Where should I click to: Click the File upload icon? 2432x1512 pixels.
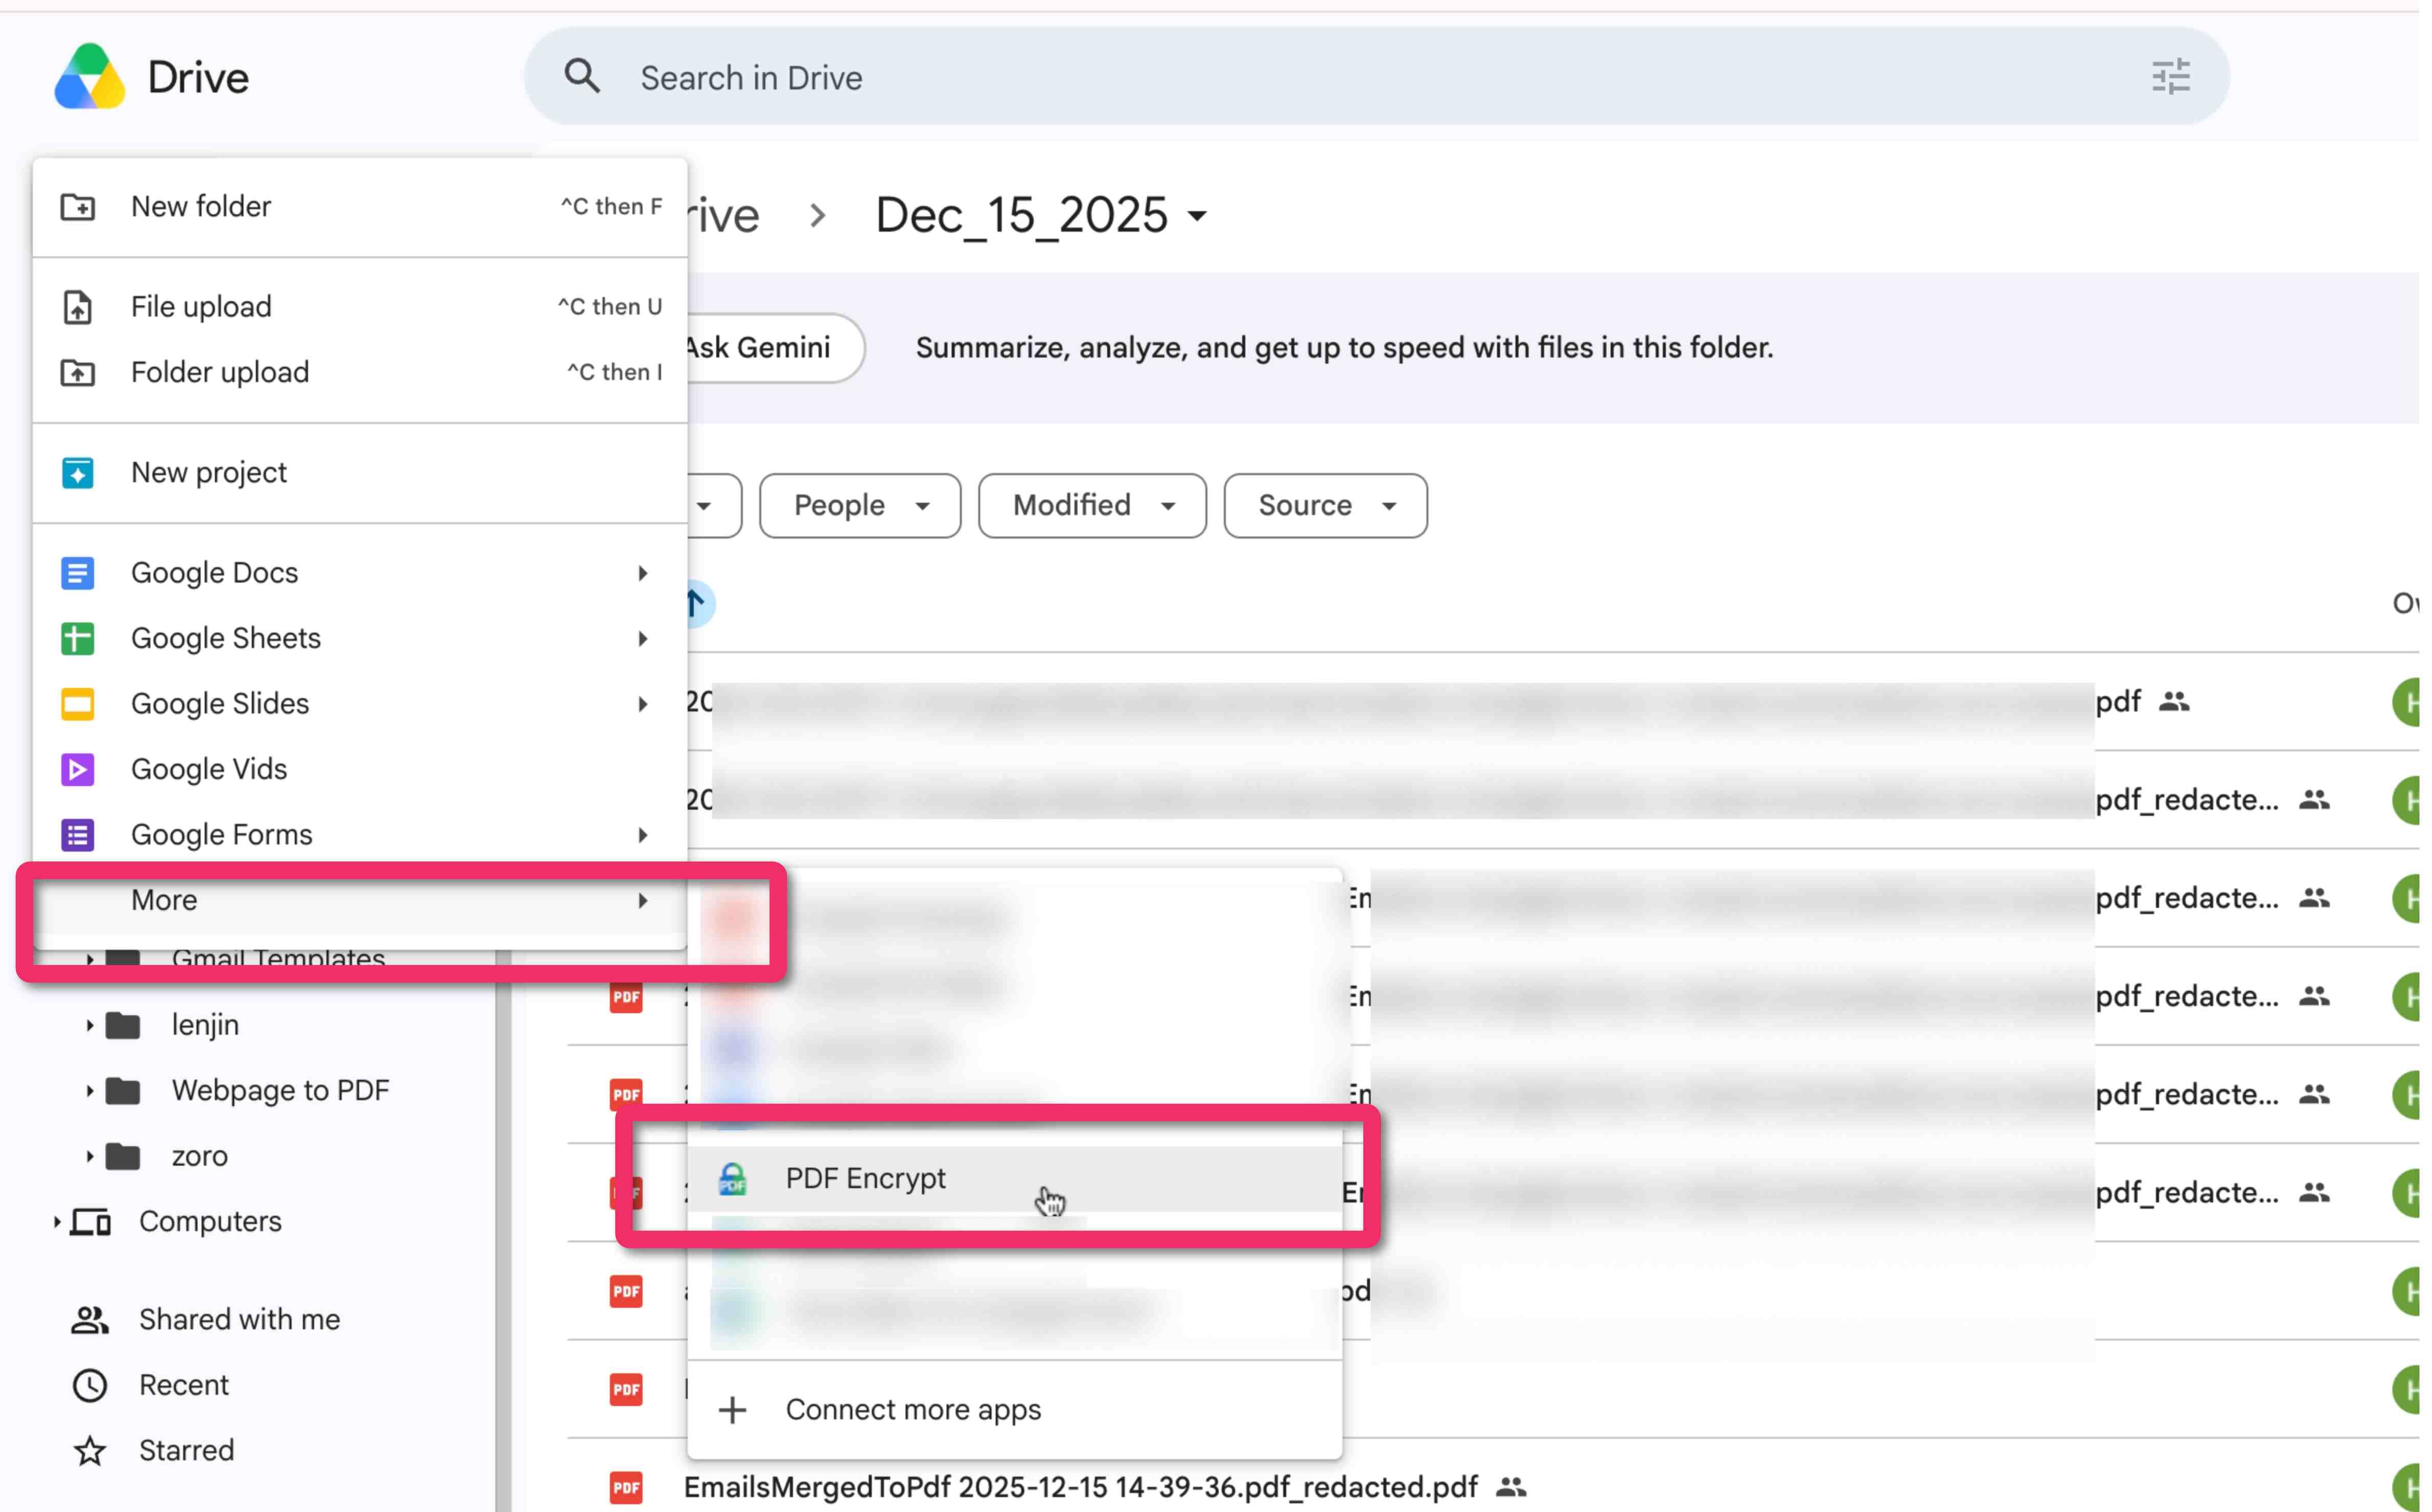[78, 307]
